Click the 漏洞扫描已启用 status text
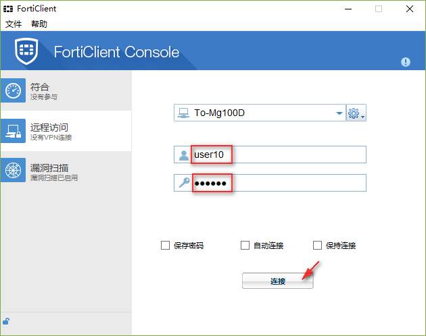This screenshot has height=336, width=426. (54, 178)
